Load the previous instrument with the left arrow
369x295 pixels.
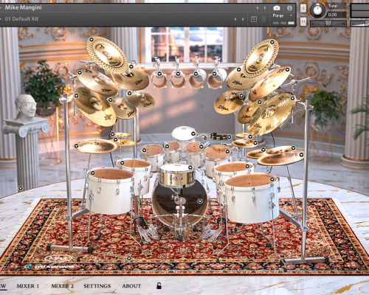[x=257, y=8]
